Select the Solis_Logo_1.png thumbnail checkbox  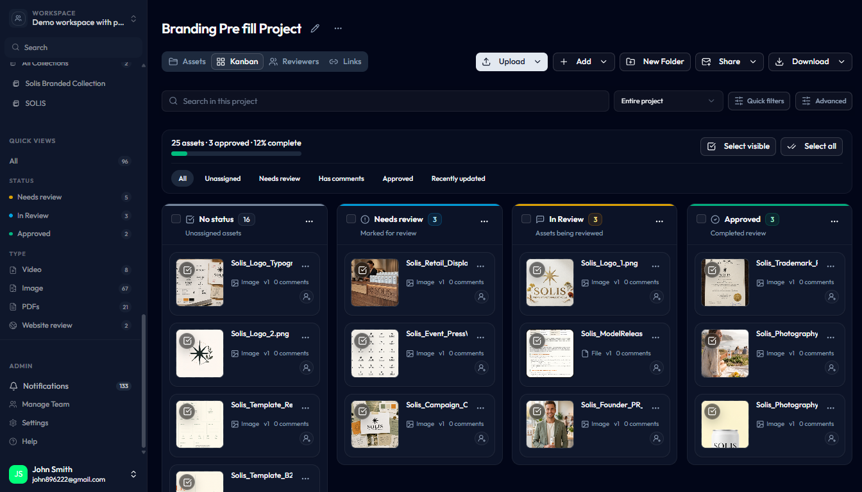pos(537,270)
